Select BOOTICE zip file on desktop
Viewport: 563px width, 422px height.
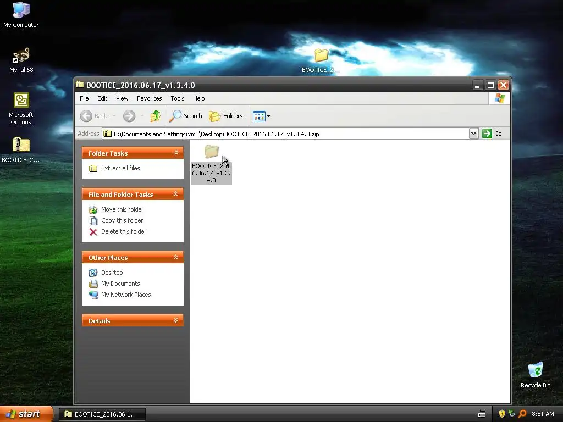click(21, 150)
